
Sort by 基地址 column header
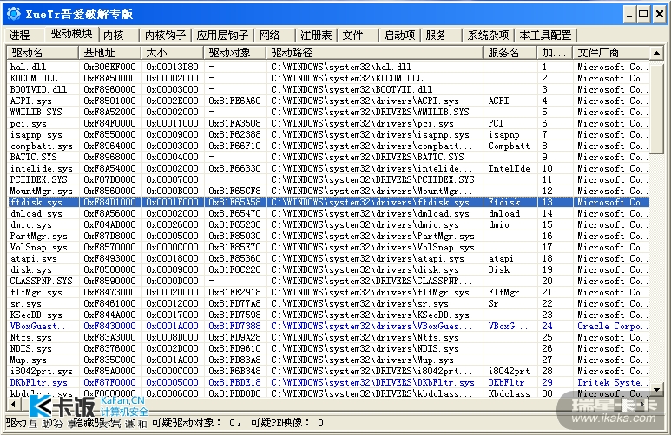(x=109, y=53)
